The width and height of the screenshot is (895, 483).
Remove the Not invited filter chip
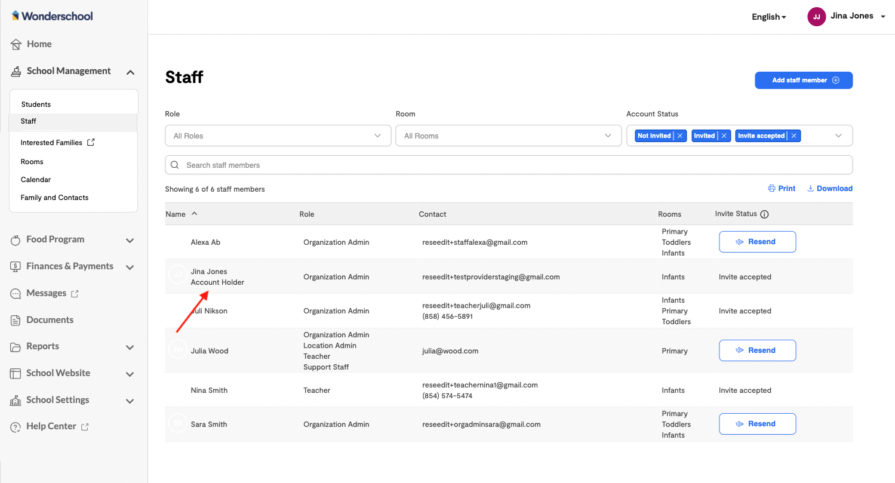click(x=680, y=136)
